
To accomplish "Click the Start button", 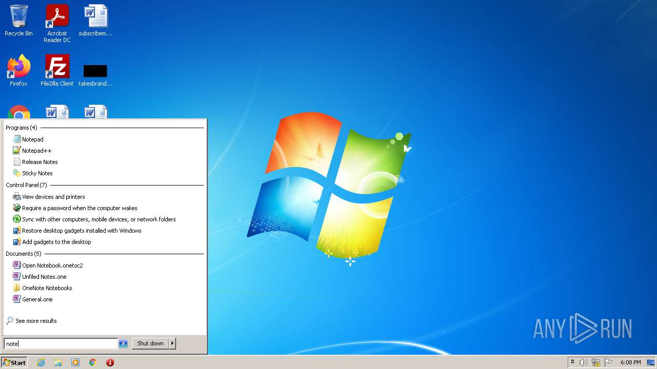I will tap(14, 362).
